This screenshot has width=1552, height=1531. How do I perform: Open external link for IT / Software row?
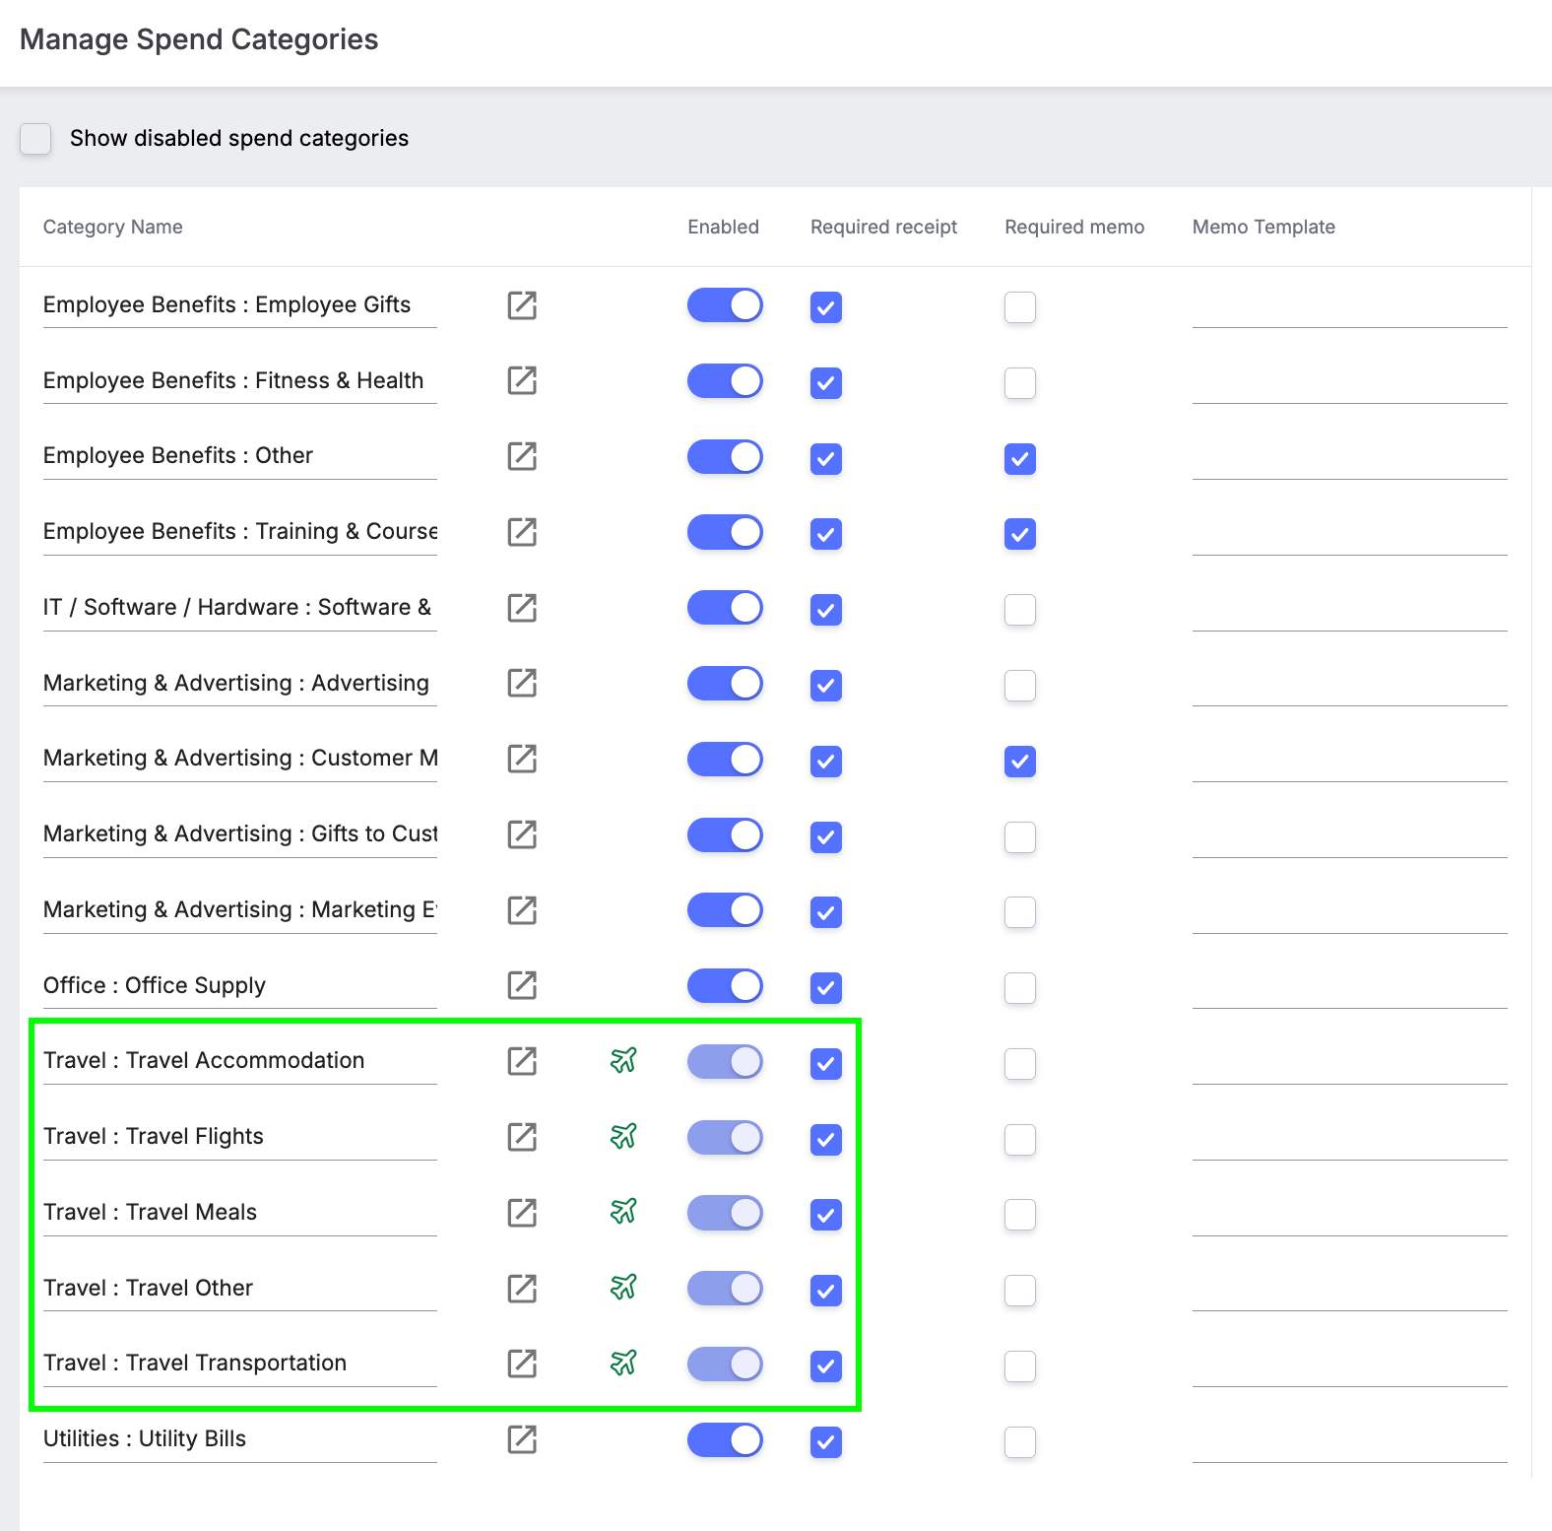522,608
